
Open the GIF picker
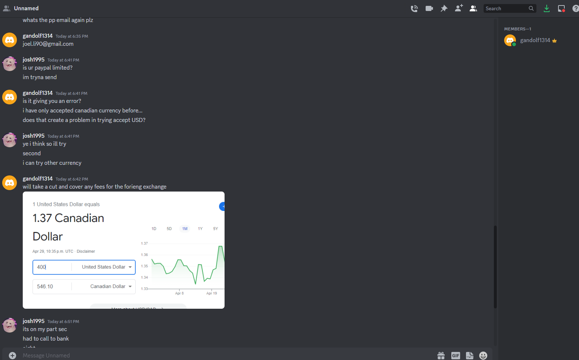[456, 355]
